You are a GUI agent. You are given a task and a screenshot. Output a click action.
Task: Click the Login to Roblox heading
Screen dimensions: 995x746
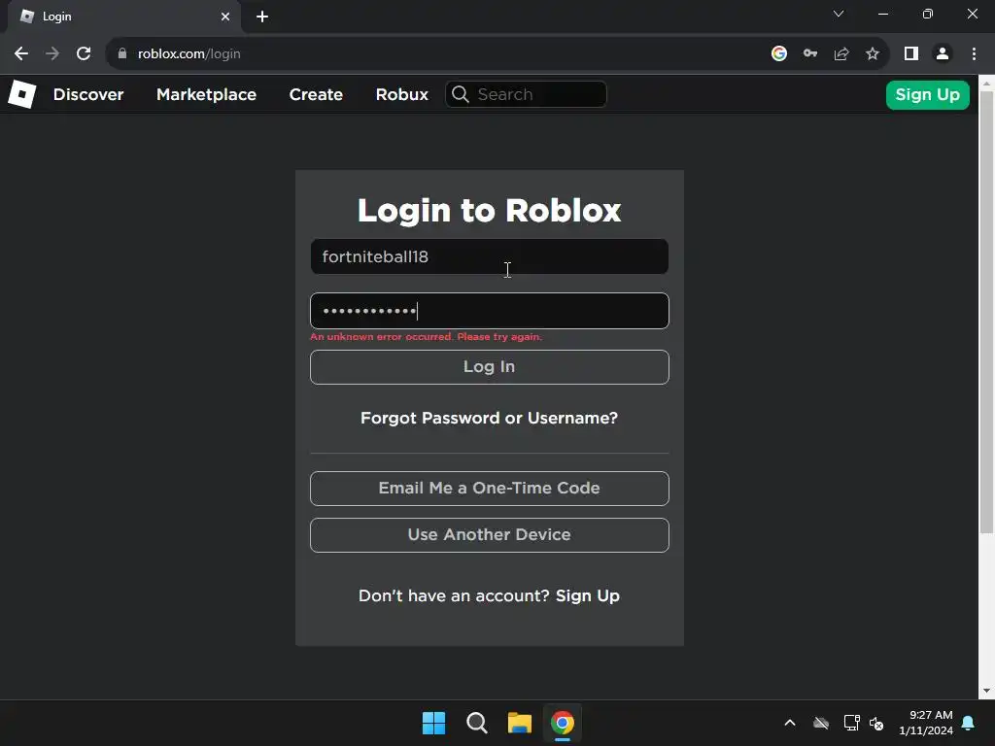[x=490, y=211]
